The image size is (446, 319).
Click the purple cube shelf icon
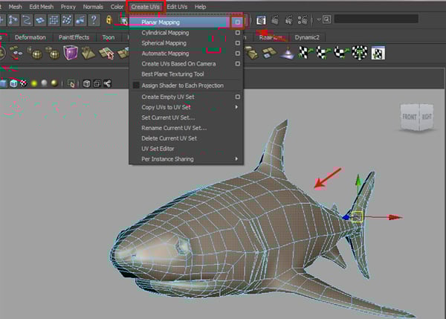tap(71, 53)
